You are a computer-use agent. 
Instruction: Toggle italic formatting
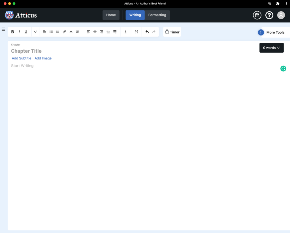(19, 32)
